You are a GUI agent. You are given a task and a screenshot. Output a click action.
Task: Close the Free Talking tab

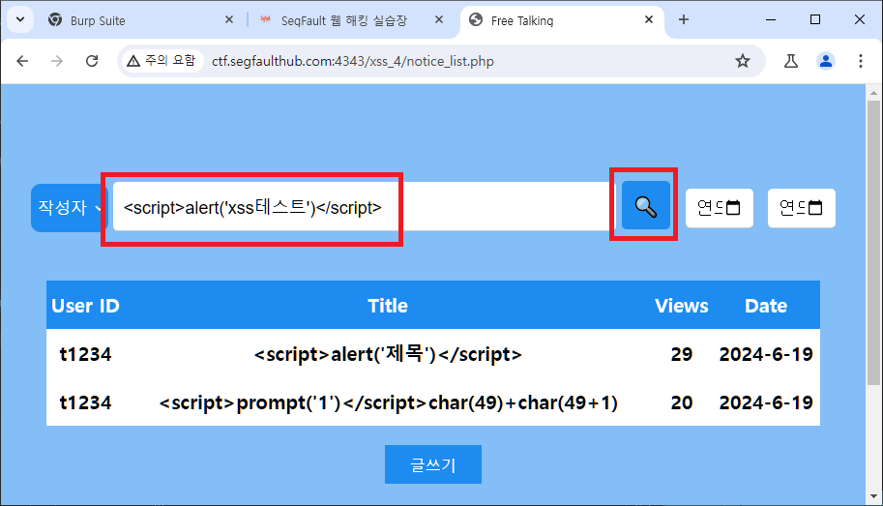point(649,19)
